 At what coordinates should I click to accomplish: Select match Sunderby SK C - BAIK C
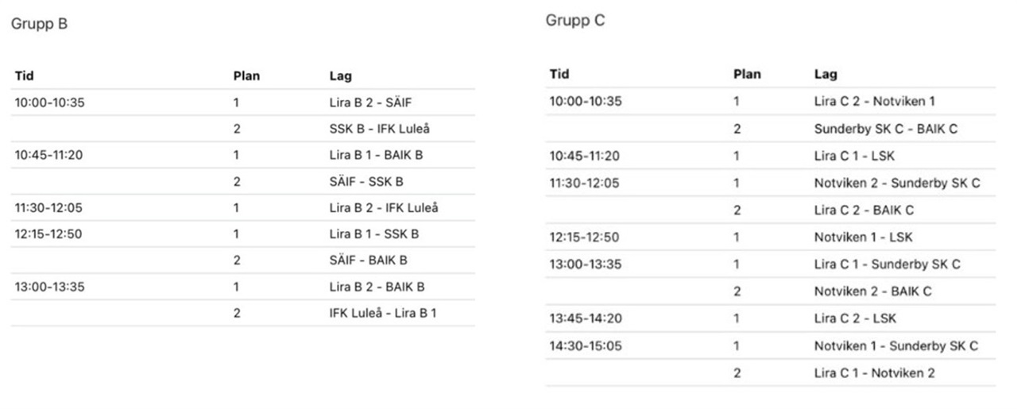pyautogui.click(x=886, y=129)
